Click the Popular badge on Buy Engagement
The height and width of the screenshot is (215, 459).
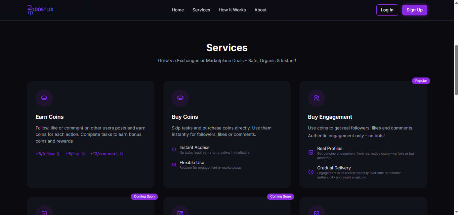(421, 81)
